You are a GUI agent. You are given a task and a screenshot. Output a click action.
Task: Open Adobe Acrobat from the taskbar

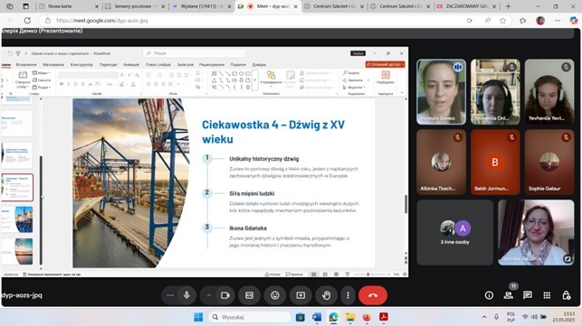tap(384, 317)
